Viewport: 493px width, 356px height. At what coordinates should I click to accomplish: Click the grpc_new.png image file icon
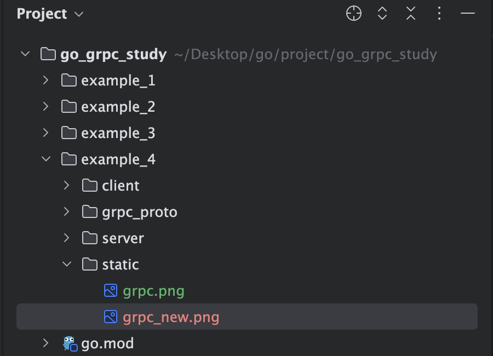pos(110,317)
